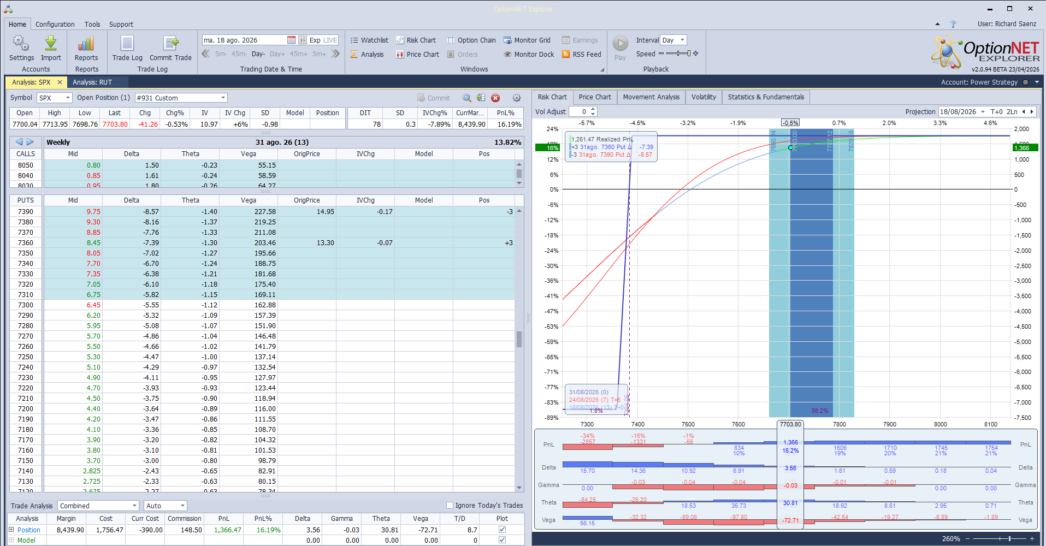Open the Statistics & Fundamentals tab
Screen dimensions: 1046x546
pos(766,97)
